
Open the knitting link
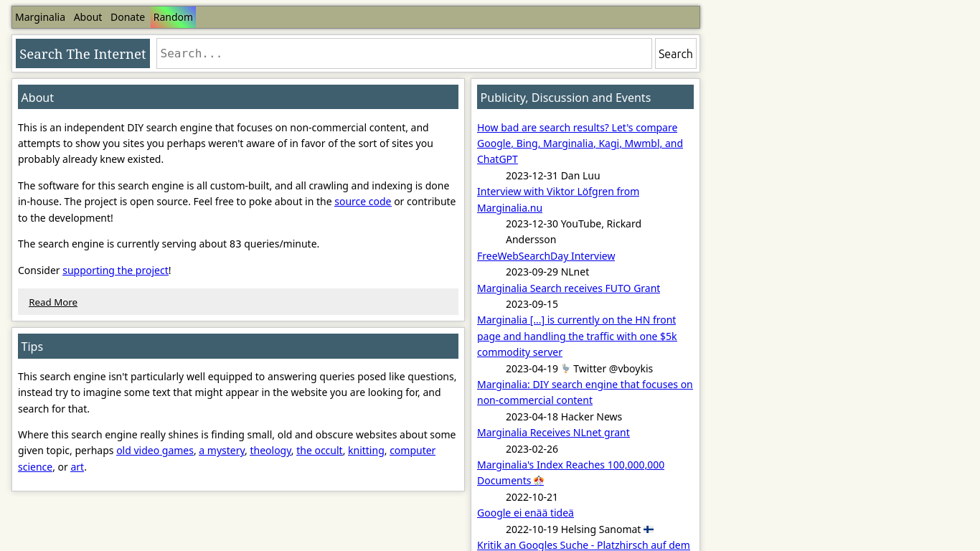pyautogui.click(x=366, y=451)
